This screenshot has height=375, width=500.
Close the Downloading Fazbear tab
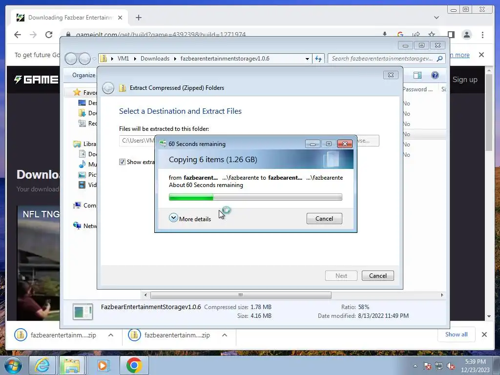pyautogui.click(x=120, y=18)
